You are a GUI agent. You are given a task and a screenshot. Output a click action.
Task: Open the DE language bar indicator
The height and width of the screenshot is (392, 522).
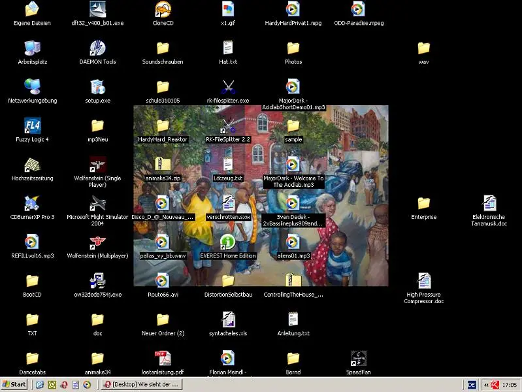[x=472, y=385]
